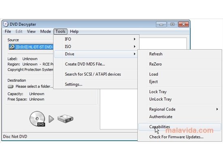
Task: Click the 'Please select a folder' destination text
Action: tap(34, 86)
